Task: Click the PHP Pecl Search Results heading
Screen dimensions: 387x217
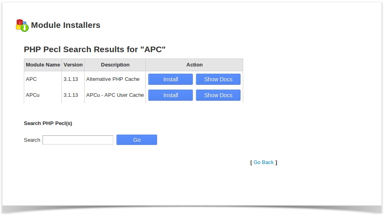Action: click(x=95, y=49)
